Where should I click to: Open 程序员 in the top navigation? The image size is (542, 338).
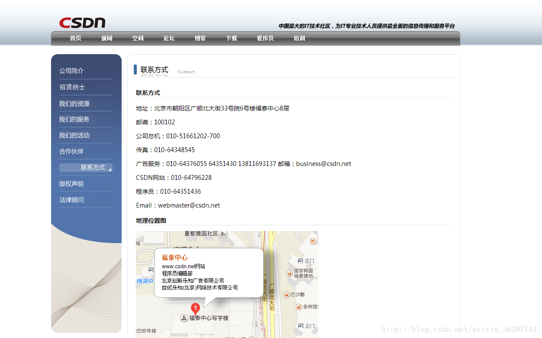point(265,38)
